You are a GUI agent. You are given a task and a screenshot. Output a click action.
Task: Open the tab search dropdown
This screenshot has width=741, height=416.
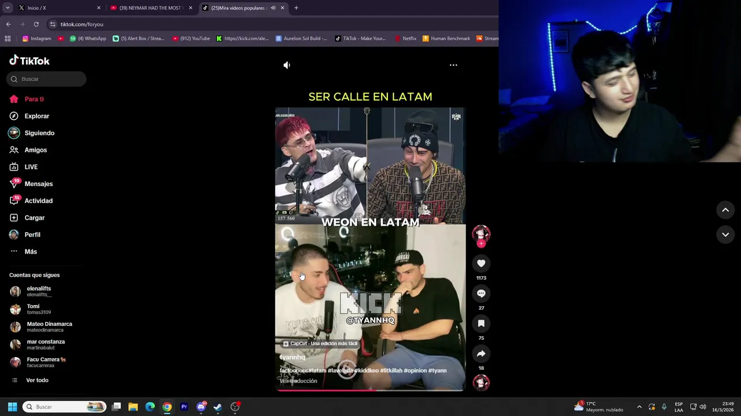pyautogui.click(x=8, y=8)
